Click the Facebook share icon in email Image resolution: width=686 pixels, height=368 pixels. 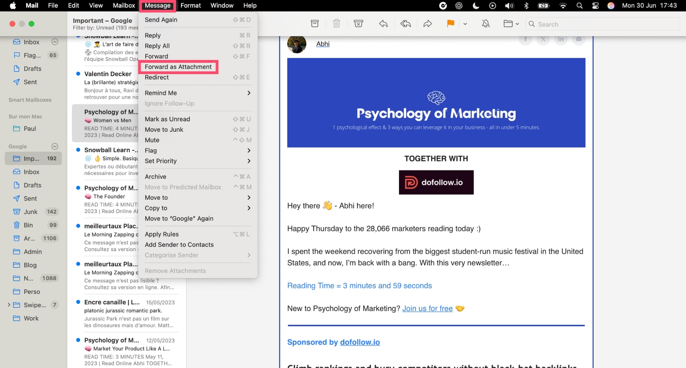[526, 40]
